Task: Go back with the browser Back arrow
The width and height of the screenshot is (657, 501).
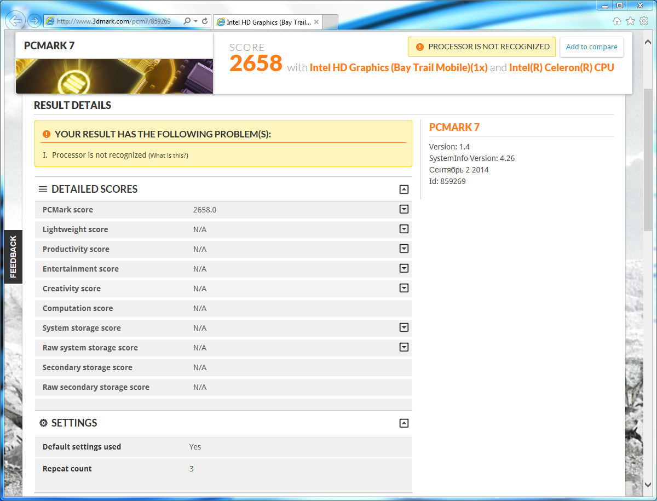Action: (16, 21)
